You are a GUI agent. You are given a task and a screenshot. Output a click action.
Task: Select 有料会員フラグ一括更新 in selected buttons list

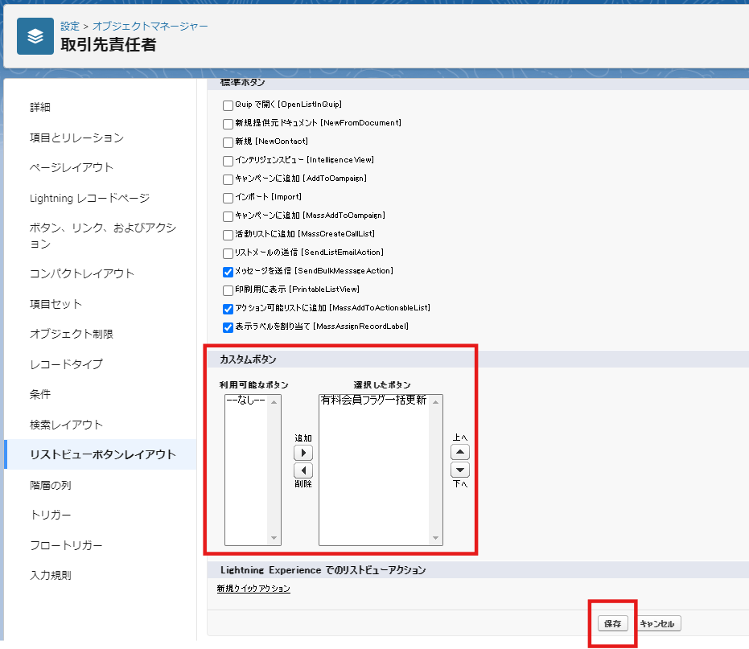coord(373,400)
